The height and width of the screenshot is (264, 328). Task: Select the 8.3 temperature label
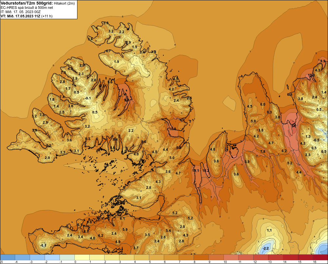click(x=88, y=138)
